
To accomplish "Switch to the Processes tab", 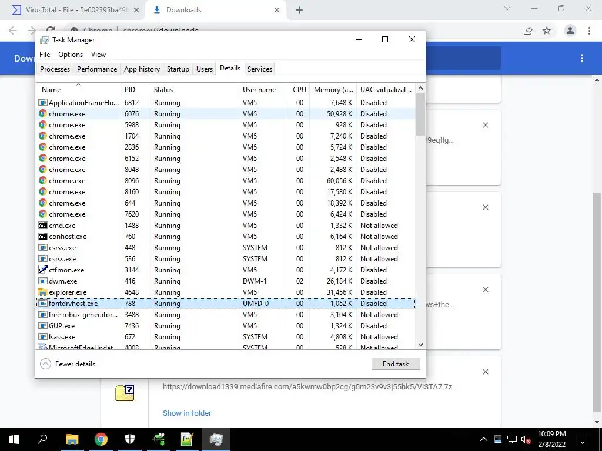I will point(55,69).
